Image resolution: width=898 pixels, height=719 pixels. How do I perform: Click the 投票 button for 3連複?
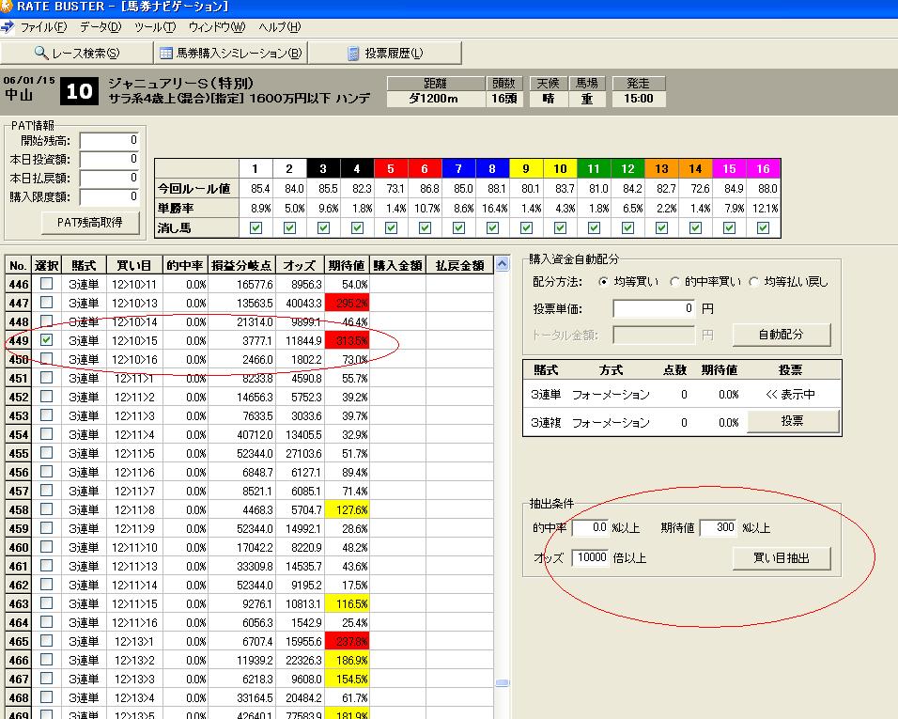pyautogui.click(x=793, y=421)
